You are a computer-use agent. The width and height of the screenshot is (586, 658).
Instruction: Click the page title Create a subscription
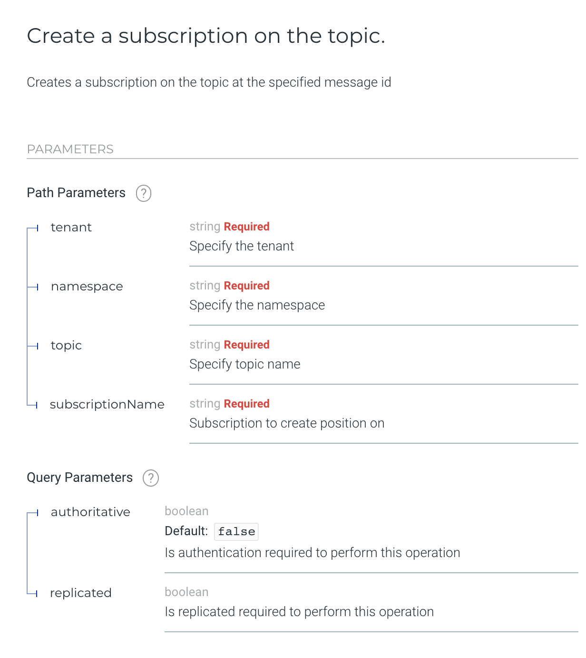pyautogui.click(x=206, y=36)
